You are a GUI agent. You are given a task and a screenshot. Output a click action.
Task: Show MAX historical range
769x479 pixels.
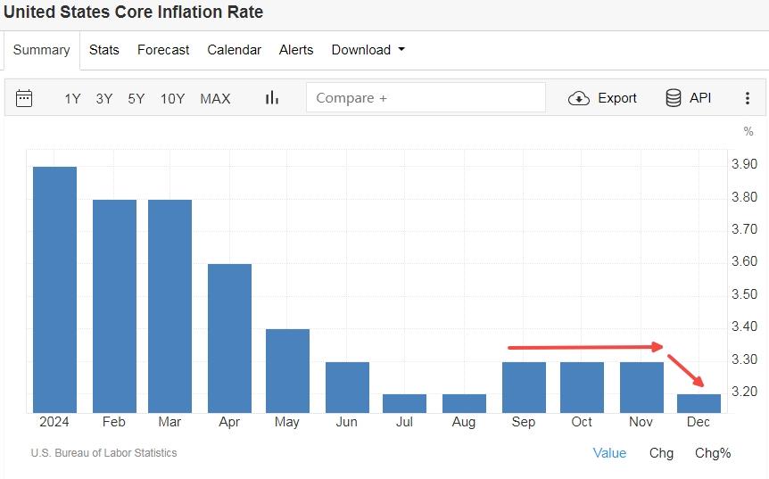(x=215, y=99)
